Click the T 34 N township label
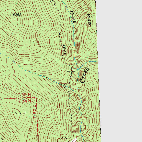 24,101
